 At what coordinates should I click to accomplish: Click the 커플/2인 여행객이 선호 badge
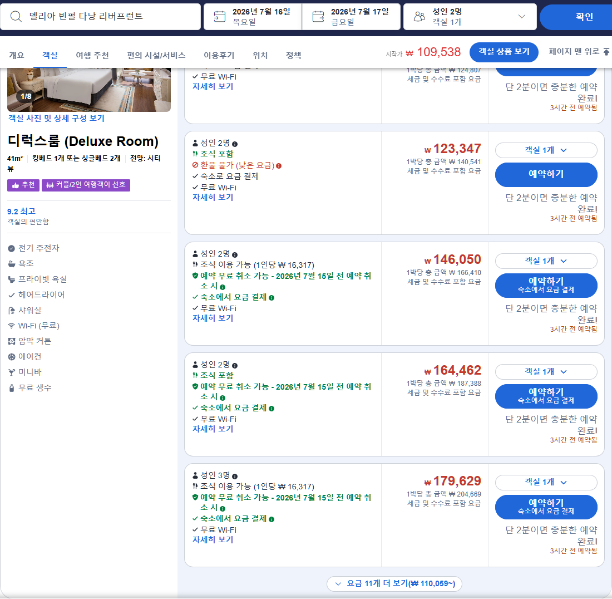(86, 185)
